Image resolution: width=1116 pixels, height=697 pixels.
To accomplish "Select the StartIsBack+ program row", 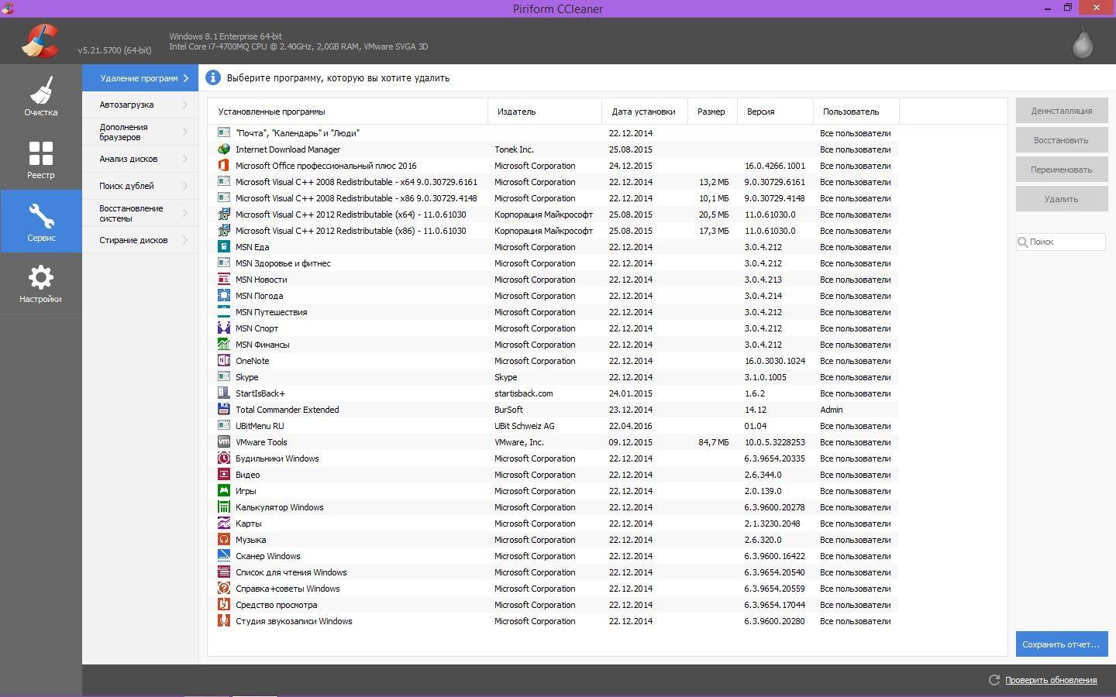I will 553,393.
